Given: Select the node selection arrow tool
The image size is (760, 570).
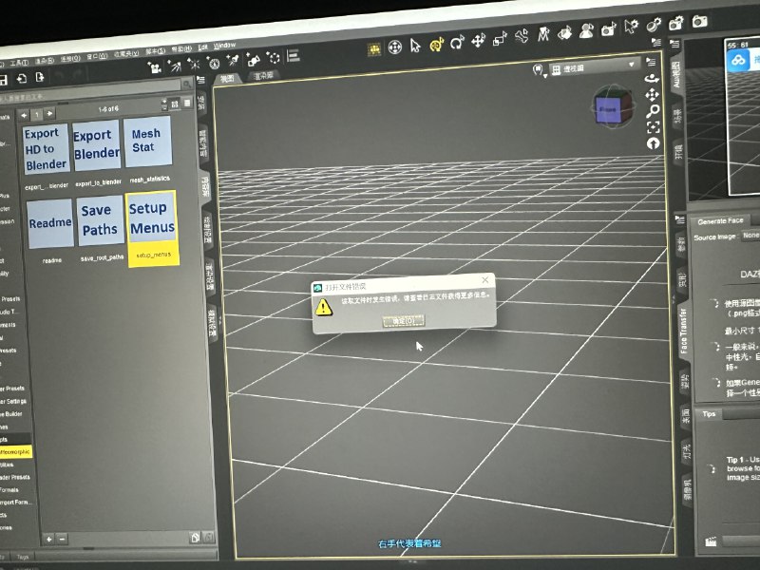Looking at the screenshot, I should pyautogui.click(x=415, y=44).
